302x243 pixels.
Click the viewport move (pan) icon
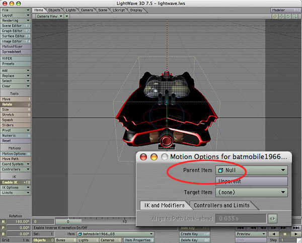(281, 17)
